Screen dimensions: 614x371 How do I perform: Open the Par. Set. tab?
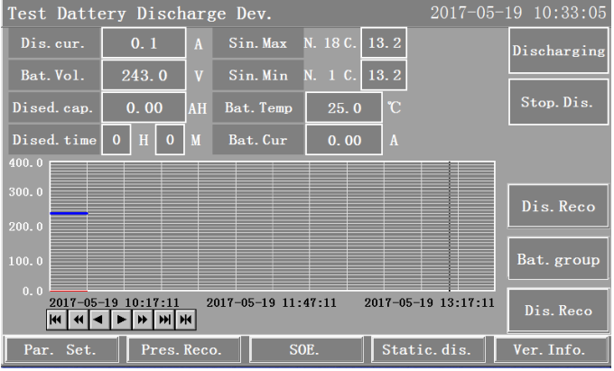click(59, 349)
